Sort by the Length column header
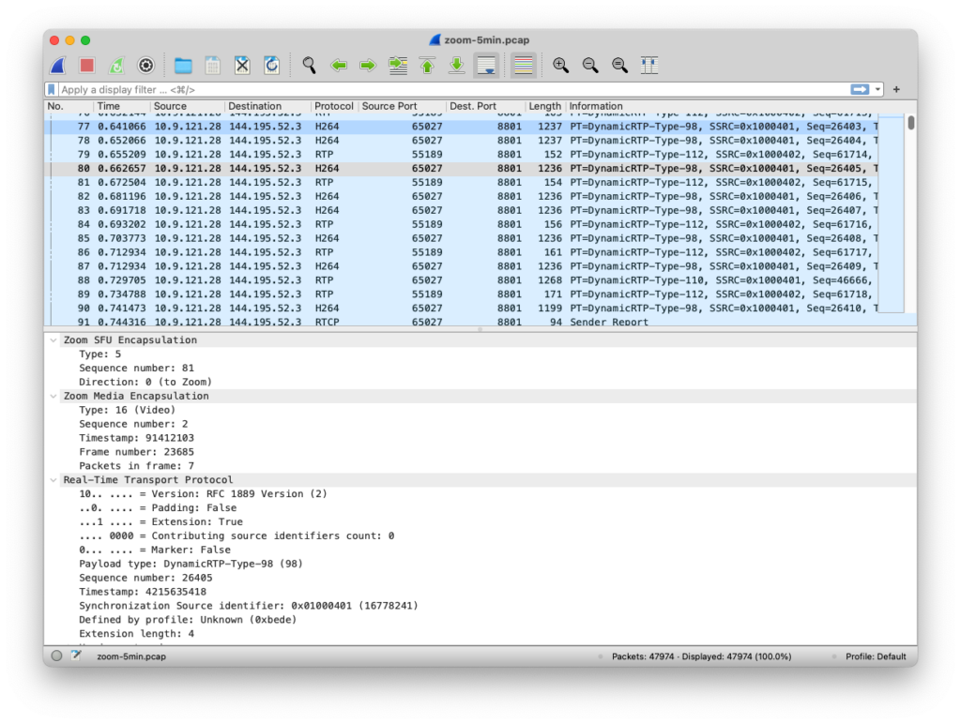Screen dimensions: 961x724 [x=545, y=106]
